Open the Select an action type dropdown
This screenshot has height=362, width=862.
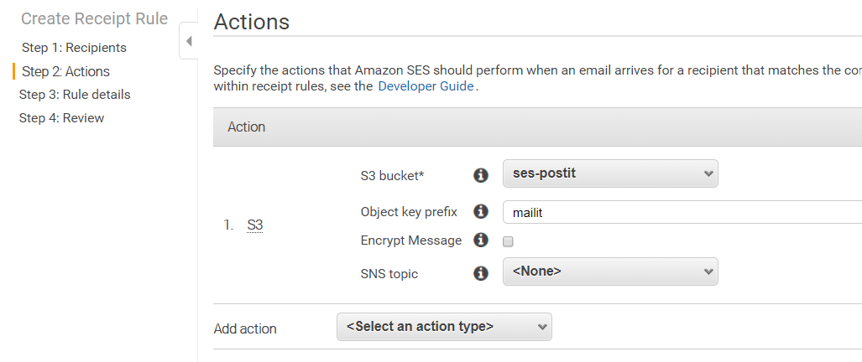[444, 327]
